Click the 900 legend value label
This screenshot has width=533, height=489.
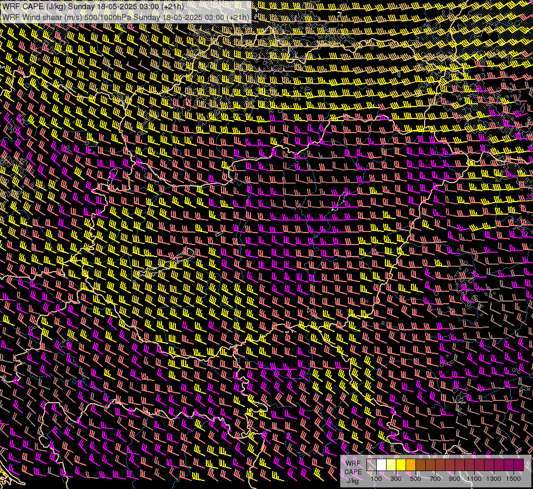[x=455, y=479]
